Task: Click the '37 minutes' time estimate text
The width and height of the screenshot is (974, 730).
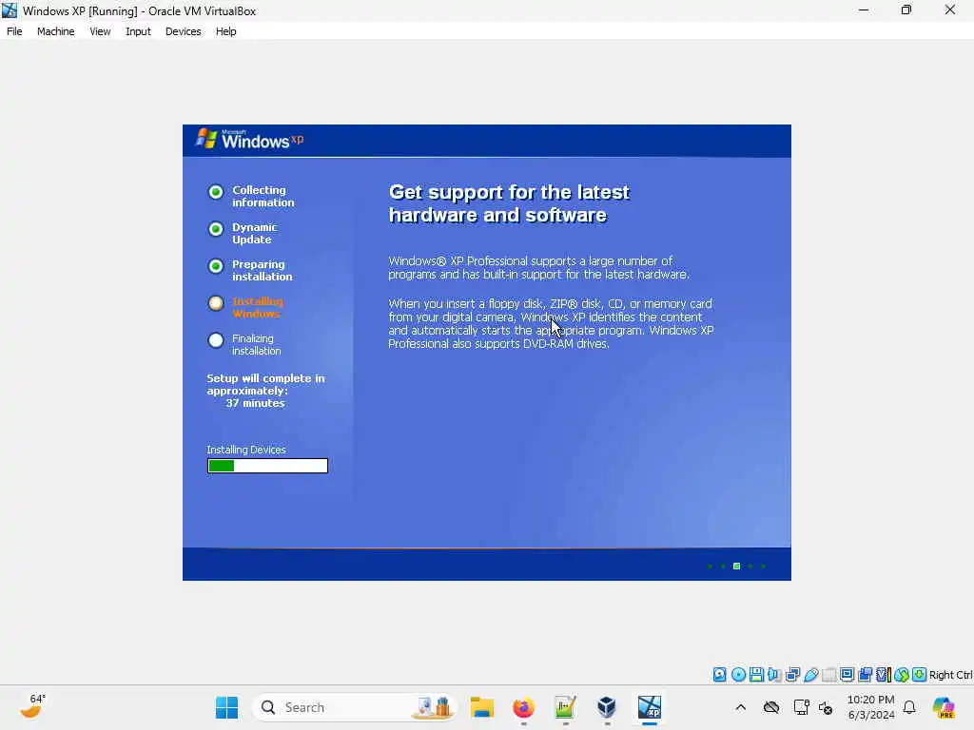Action: pos(255,403)
